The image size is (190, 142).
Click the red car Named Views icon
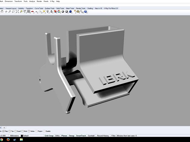(32, 11)
